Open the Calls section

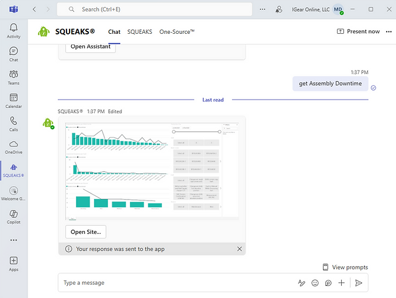pos(13,124)
